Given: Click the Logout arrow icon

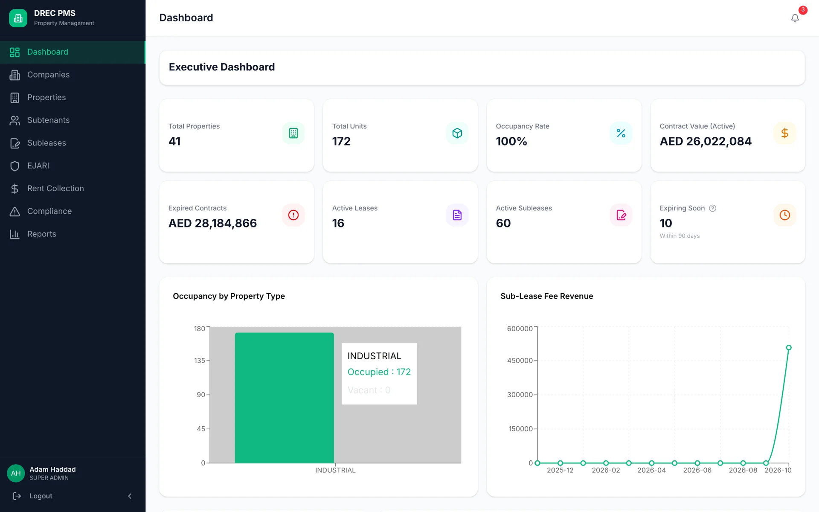Looking at the screenshot, I should point(17,496).
